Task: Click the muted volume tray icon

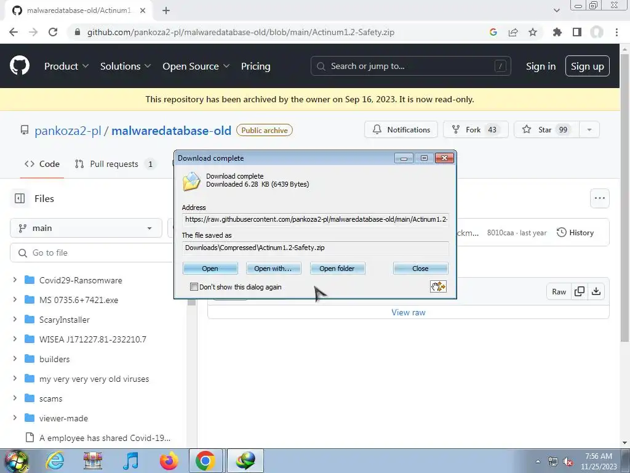Action: pos(568,462)
